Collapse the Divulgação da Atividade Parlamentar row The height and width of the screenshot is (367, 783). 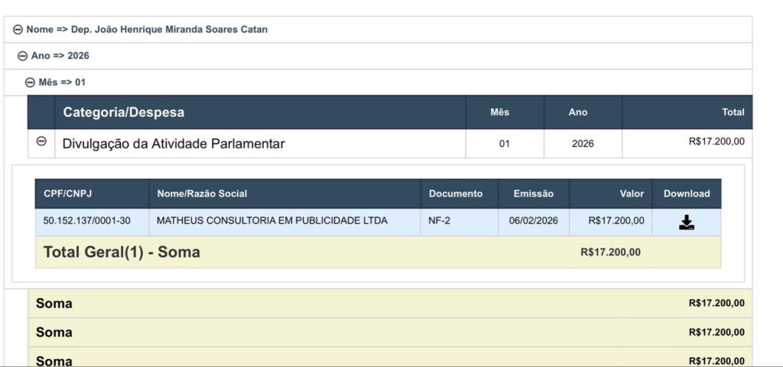[41, 142]
